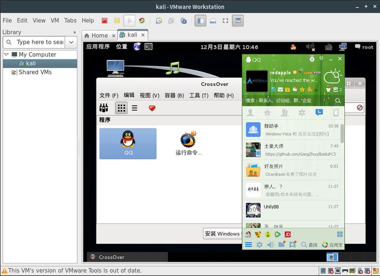This screenshot has height=276, width=380.
Task: Open the QQ main menu hamburger icon
Action: pos(248,244)
